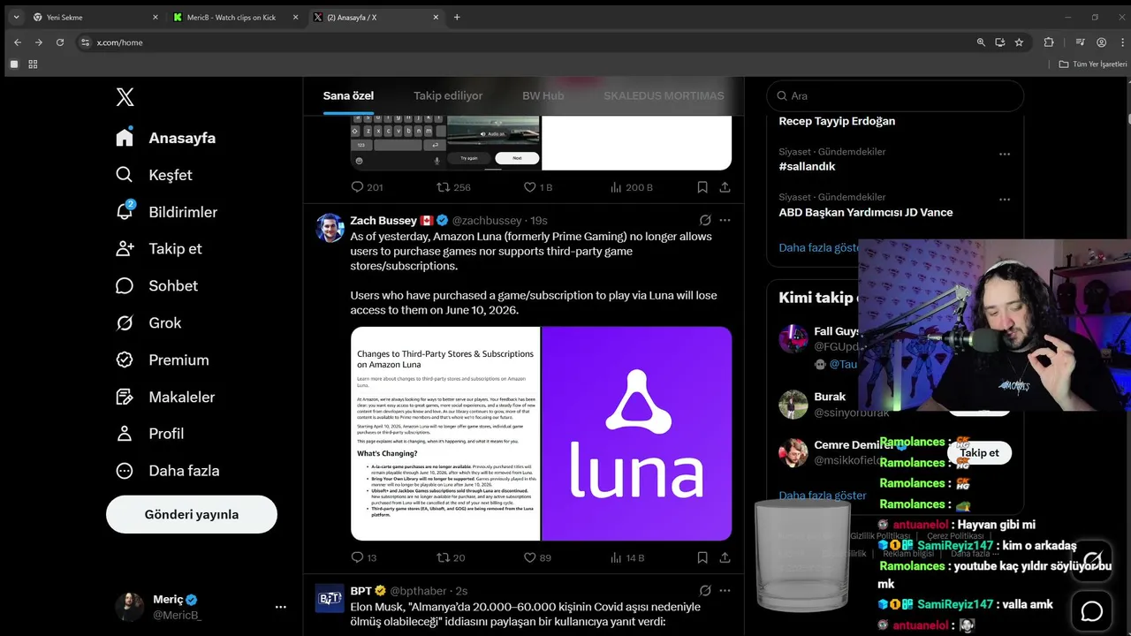Click the @zachbussey handle
The image size is (1131, 636).
point(487,220)
